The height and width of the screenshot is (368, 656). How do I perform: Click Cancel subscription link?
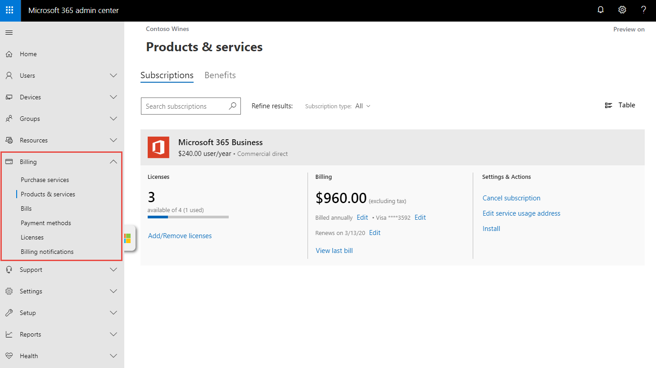coord(511,198)
